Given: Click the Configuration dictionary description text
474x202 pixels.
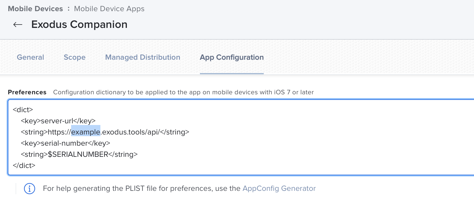Looking at the screenshot, I should pos(183,92).
